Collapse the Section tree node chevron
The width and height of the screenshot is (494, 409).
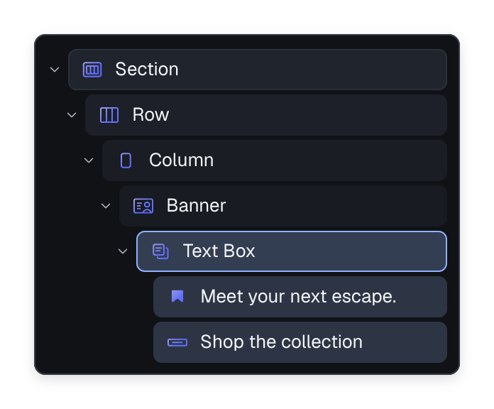coord(55,70)
